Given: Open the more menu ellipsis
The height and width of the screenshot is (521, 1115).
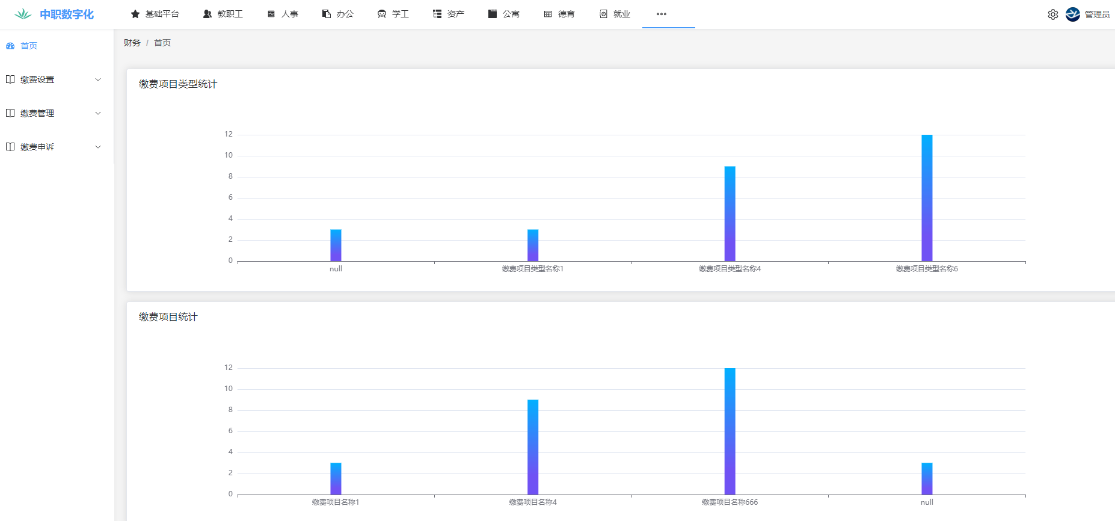Looking at the screenshot, I should [x=662, y=14].
